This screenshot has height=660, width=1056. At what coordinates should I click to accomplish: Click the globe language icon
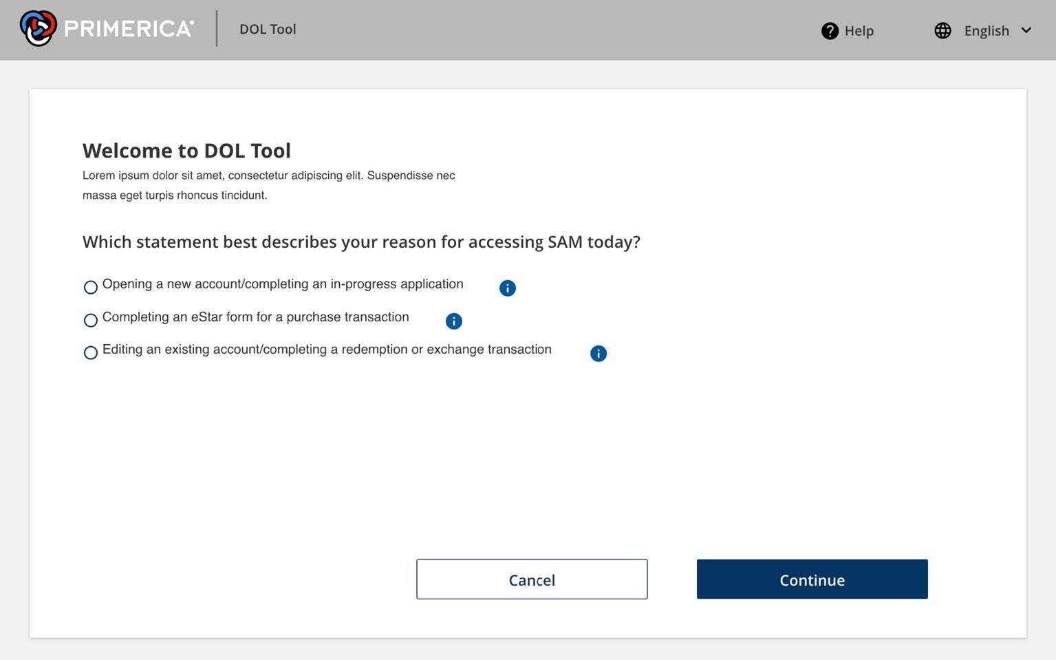(x=942, y=30)
